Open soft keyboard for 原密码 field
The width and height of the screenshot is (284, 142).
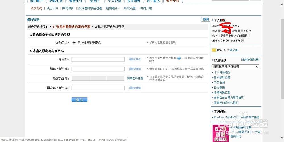[135, 59]
